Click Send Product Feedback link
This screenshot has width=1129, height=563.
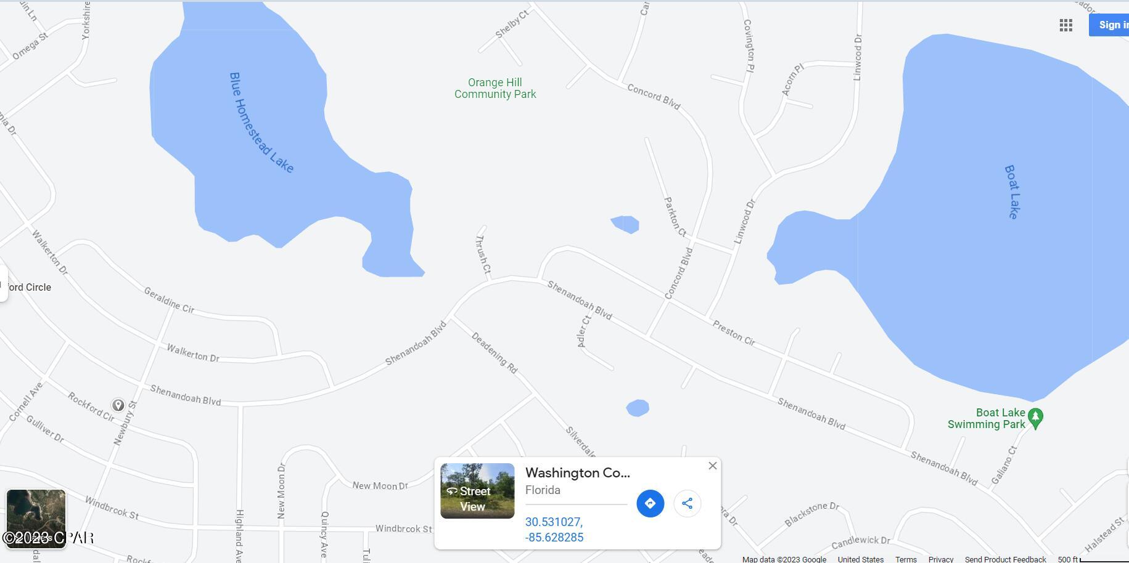point(1005,559)
